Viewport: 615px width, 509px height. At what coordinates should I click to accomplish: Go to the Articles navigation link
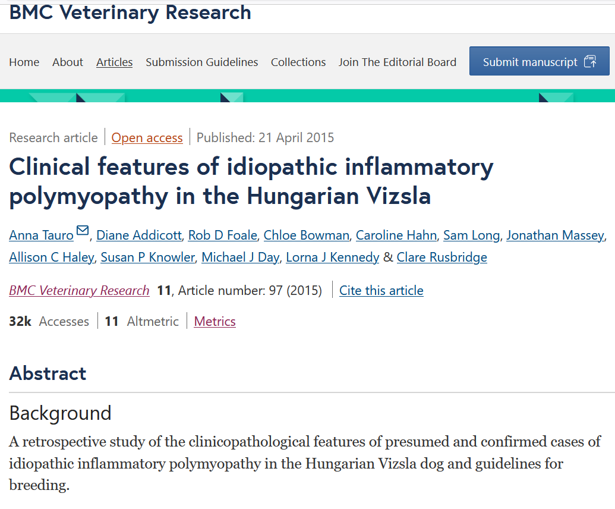[x=114, y=62]
